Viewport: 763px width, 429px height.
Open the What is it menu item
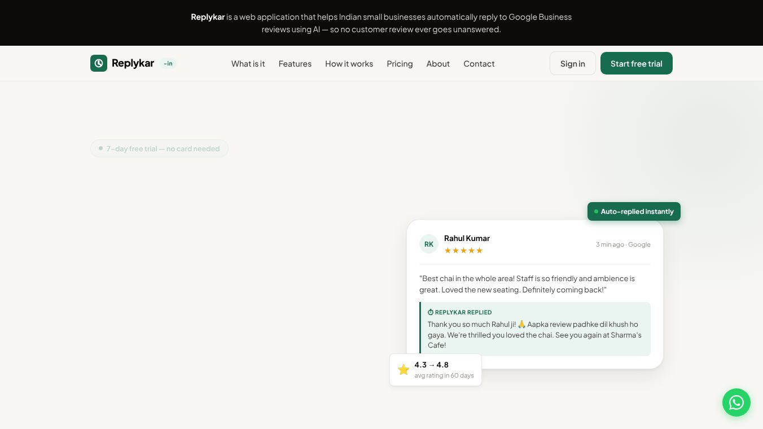click(x=248, y=64)
